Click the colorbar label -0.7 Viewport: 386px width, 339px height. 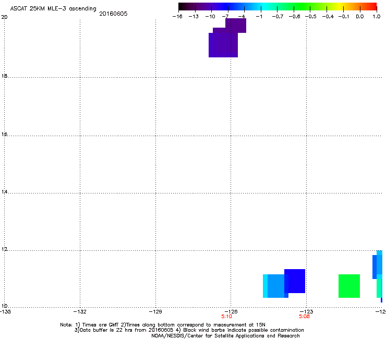click(x=278, y=17)
